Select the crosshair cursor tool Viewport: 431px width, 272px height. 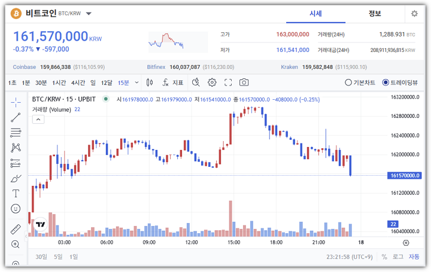point(16,102)
